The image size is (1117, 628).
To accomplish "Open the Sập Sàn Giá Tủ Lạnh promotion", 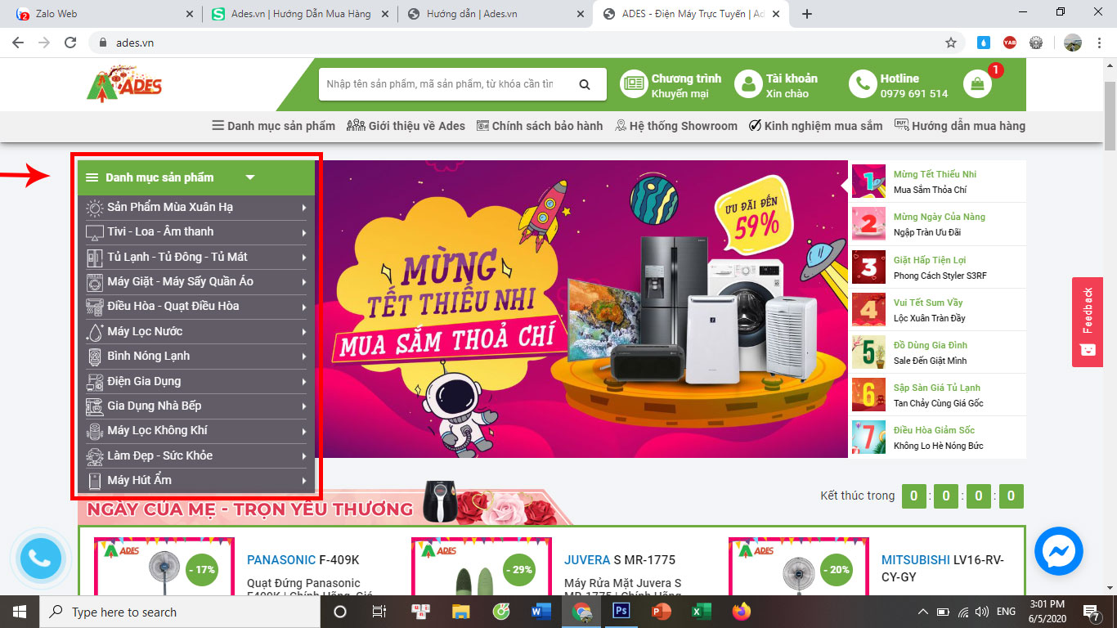I will pos(939,395).
